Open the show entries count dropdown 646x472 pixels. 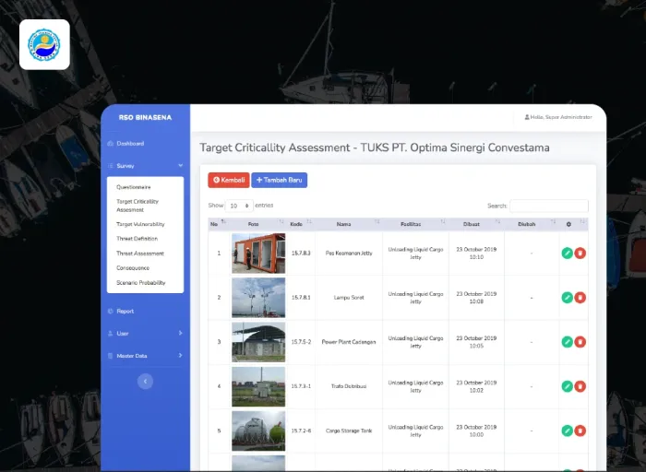click(x=239, y=206)
